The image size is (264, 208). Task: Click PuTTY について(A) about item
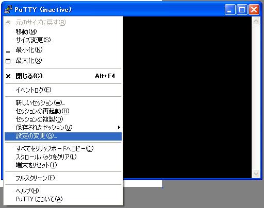coord(63,199)
